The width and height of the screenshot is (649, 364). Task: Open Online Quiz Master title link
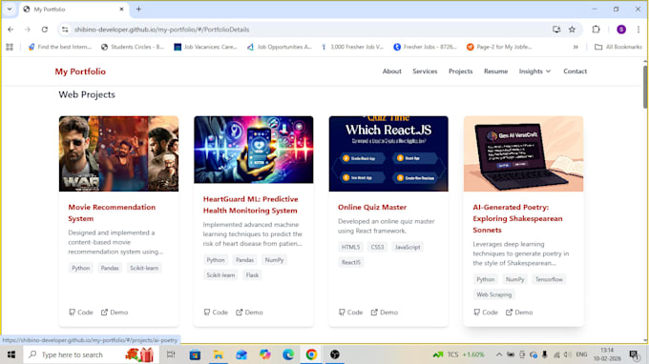372,207
